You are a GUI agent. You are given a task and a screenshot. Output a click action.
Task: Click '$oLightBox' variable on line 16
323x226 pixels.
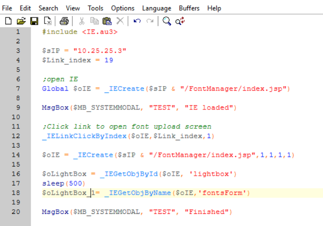click(x=64, y=174)
